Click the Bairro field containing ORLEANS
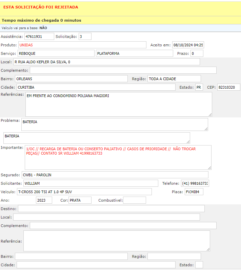The width and height of the screenshot is (241, 271). [71, 79]
